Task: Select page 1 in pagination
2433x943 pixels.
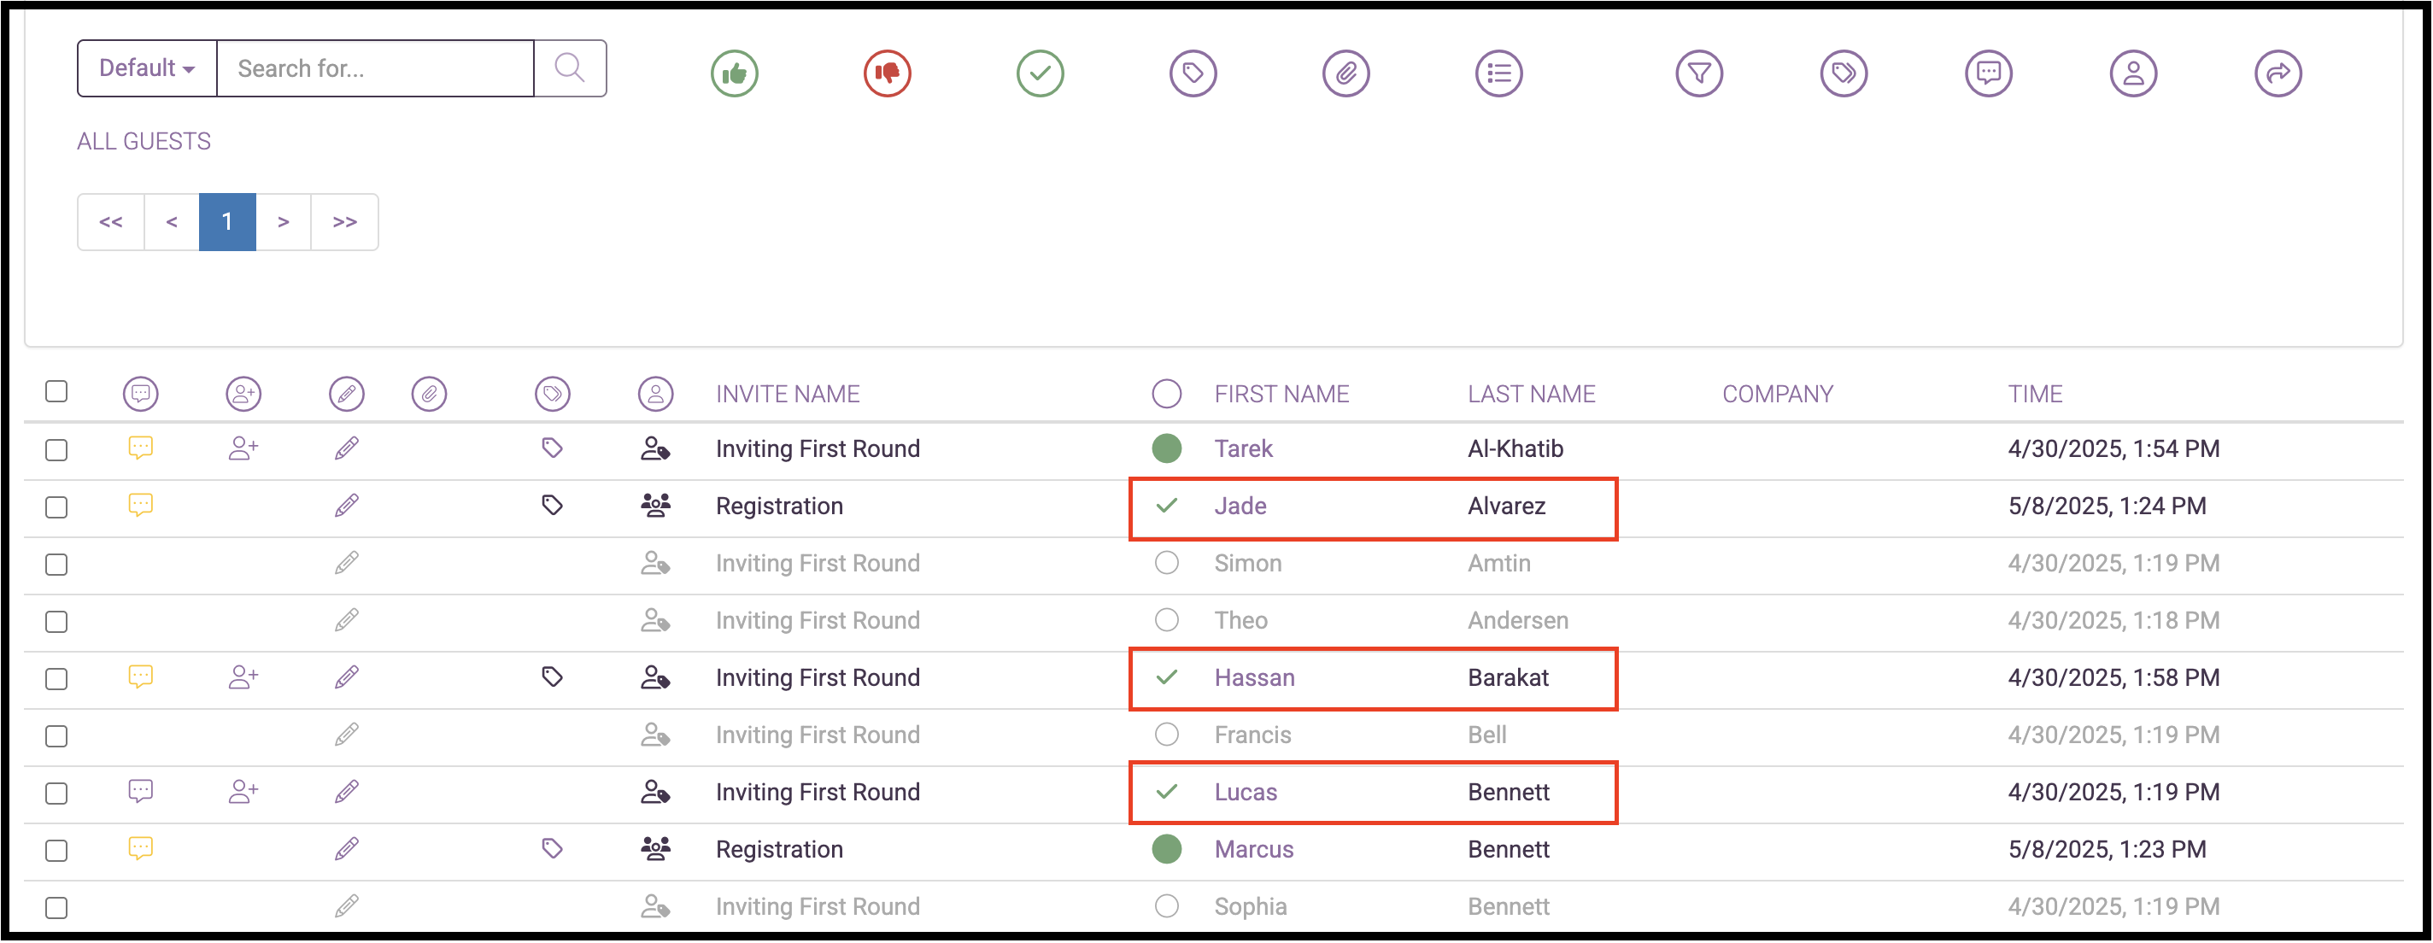Action: coord(227,222)
